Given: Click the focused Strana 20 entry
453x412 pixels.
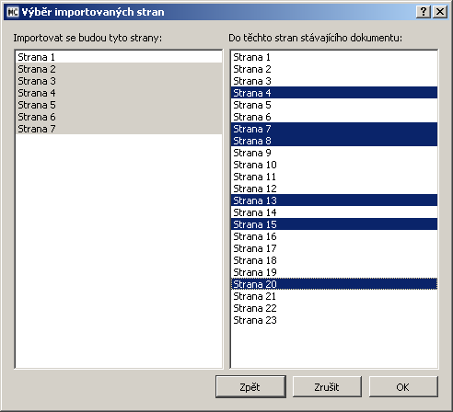Looking at the screenshot, I should pyautogui.click(x=334, y=284).
